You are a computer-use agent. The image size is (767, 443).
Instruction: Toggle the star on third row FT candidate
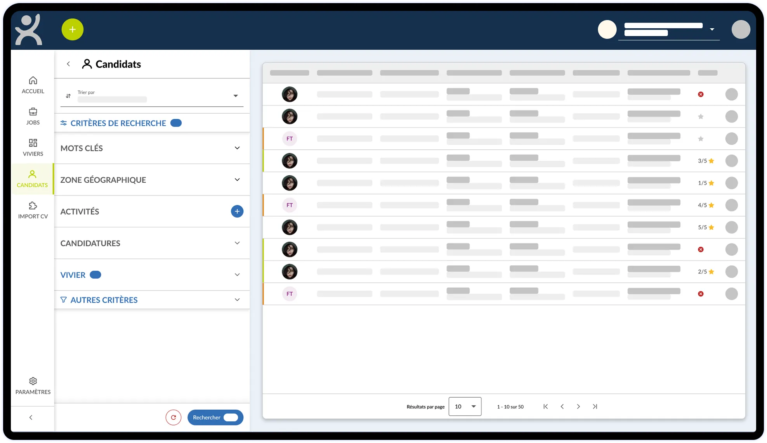(701, 138)
